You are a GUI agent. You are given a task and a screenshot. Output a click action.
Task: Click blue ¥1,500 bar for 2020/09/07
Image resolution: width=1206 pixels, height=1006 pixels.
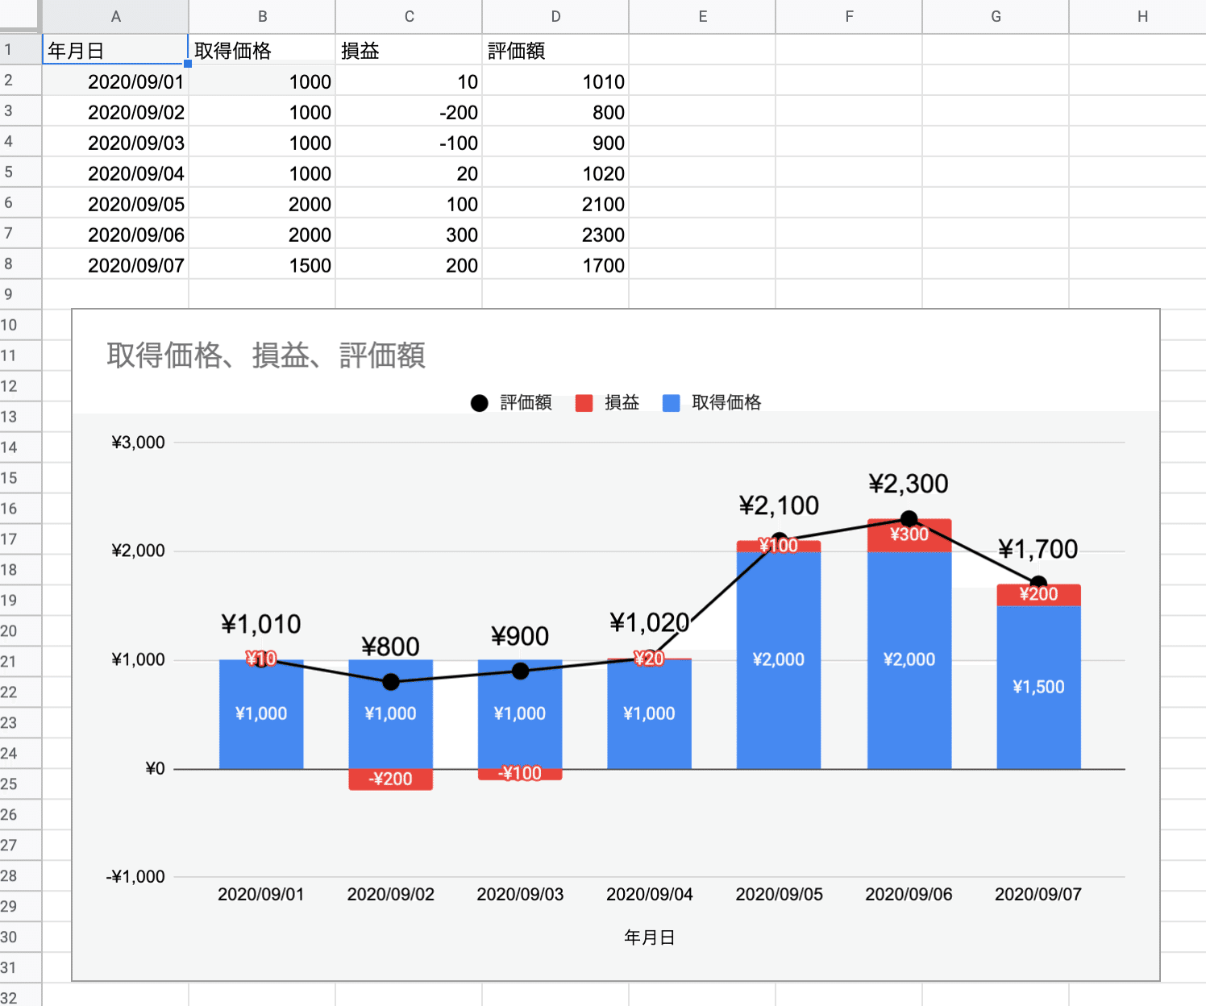pyautogui.click(x=1038, y=687)
